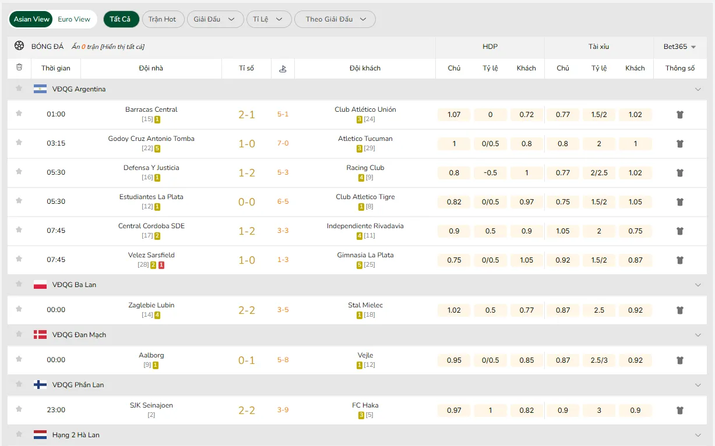Favorite the Zaglebie Lubin match

tap(19, 309)
